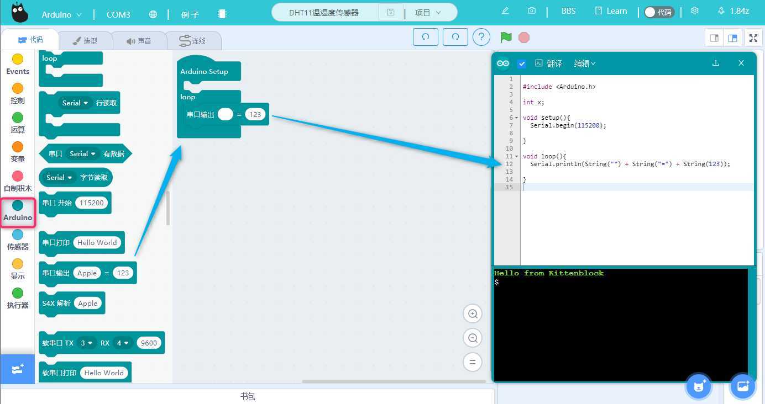765x404 pixels.
Task: Click the 1.84z version icon
Action: (733, 11)
